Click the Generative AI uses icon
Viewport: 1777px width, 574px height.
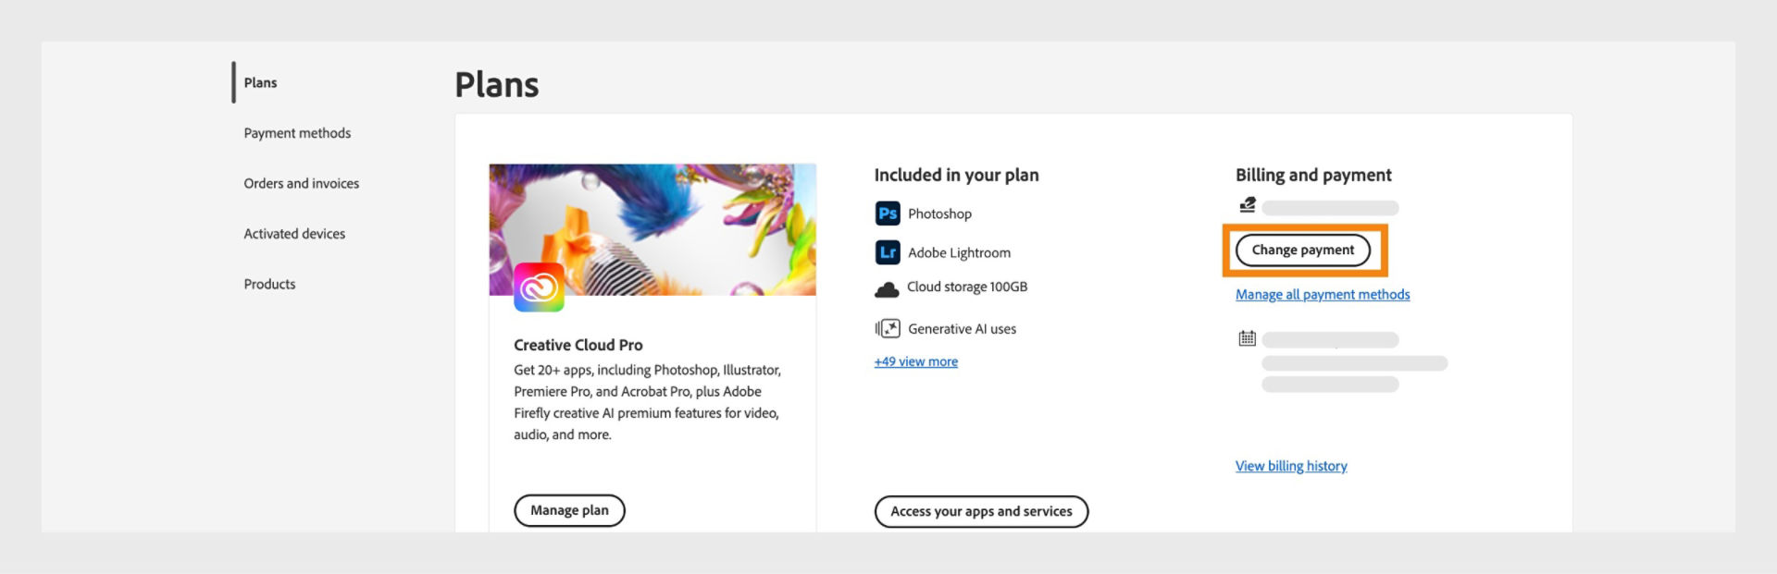888,328
